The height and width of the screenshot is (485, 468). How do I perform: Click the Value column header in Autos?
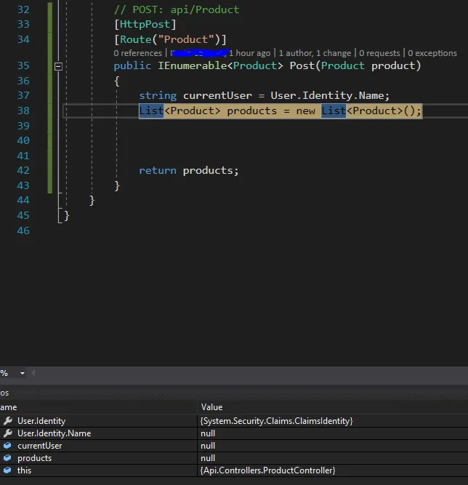(212, 407)
